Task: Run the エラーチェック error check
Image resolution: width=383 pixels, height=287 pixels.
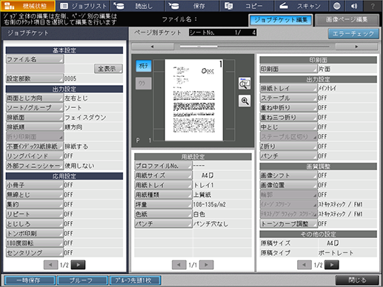Action: pos(353,33)
